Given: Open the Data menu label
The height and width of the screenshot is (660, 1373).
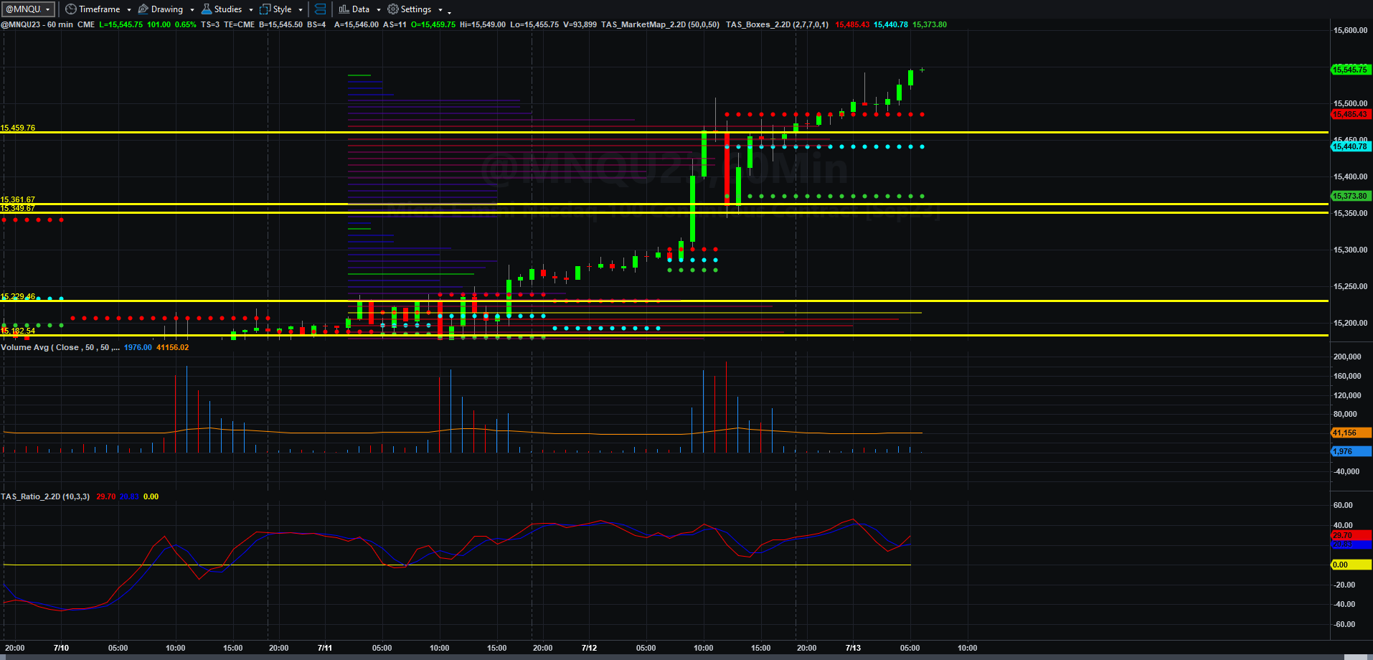Looking at the screenshot, I should pyautogui.click(x=361, y=9).
